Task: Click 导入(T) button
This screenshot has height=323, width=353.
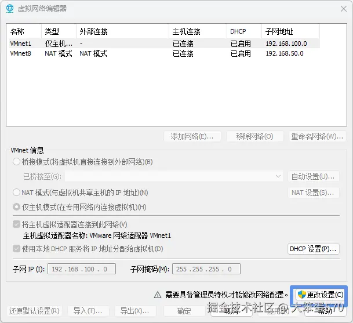Action: [88, 311]
